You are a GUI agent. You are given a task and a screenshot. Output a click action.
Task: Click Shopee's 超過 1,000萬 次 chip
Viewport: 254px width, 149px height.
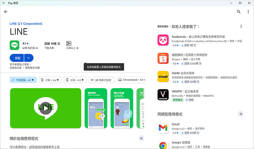point(191,63)
